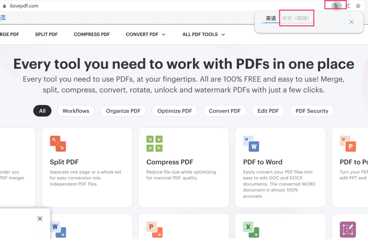
Task: Click the PowerPoint to PDF icon in second row
Action: coord(154,229)
